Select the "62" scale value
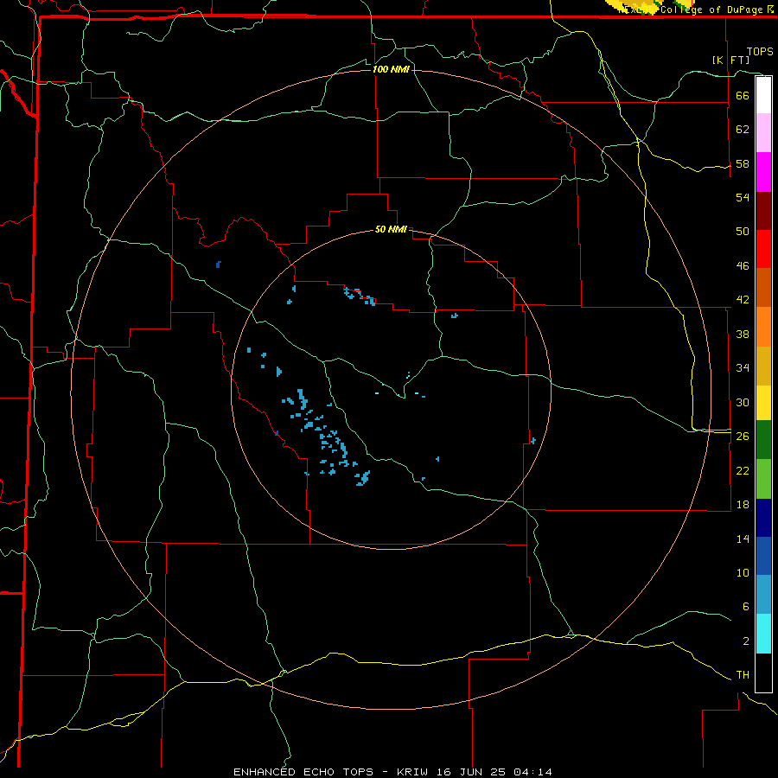Viewport: 778px width, 778px height. pos(743,130)
